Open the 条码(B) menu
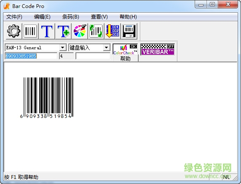 point(71,17)
